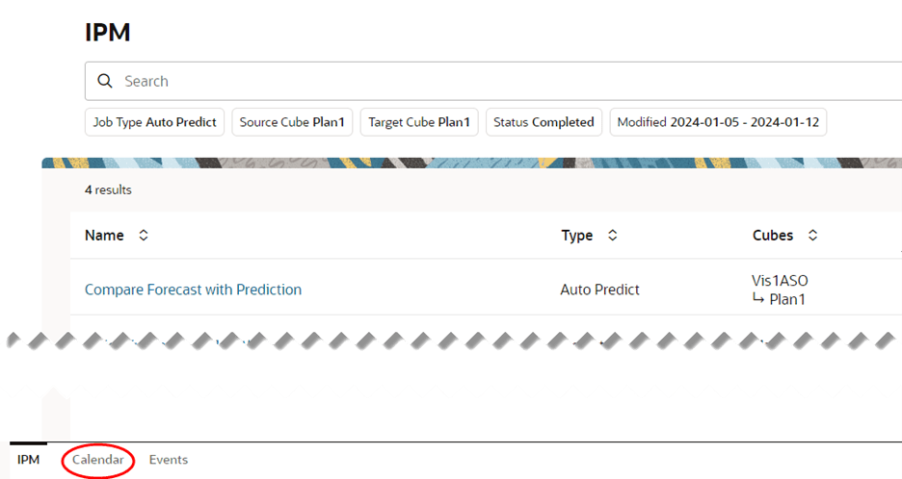This screenshot has height=479, width=902.
Task: Click the Auto Predict type cell
Action: tap(599, 290)
